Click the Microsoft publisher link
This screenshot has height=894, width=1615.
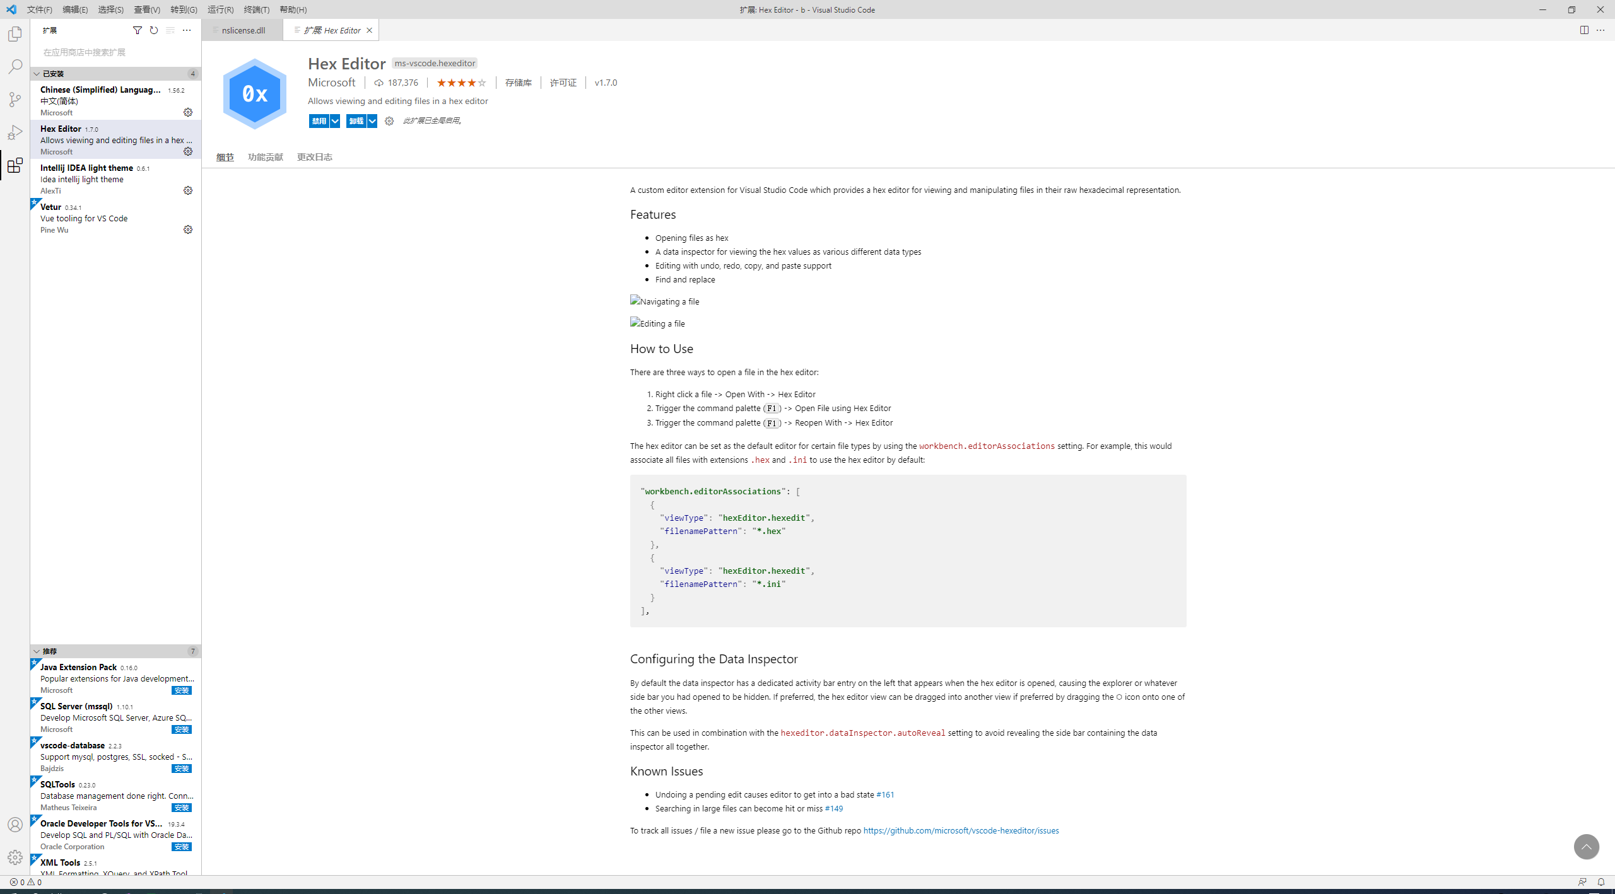coord(332,83)
